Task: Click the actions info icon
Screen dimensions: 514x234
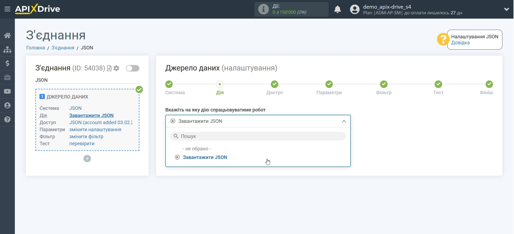Action: [263, 9]
